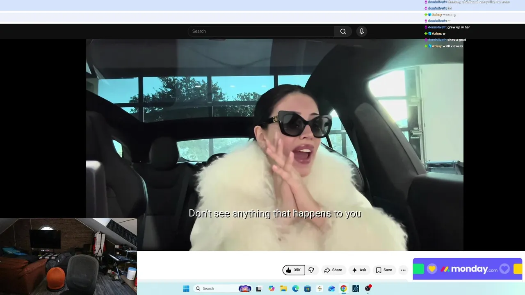Screen dimensions: 525x295
Task: Launch Copilot from the taskbar
Action: click(271, 288)
